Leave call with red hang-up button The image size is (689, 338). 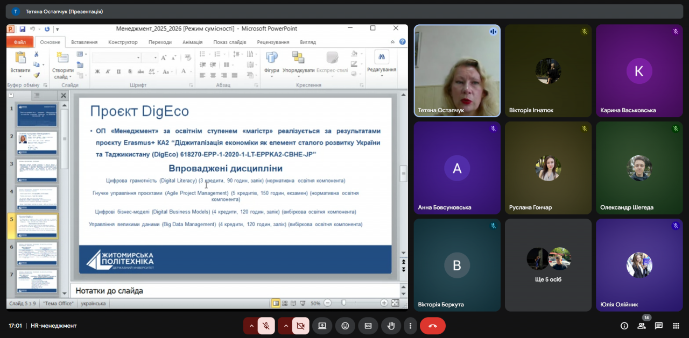tap(432, 326)
